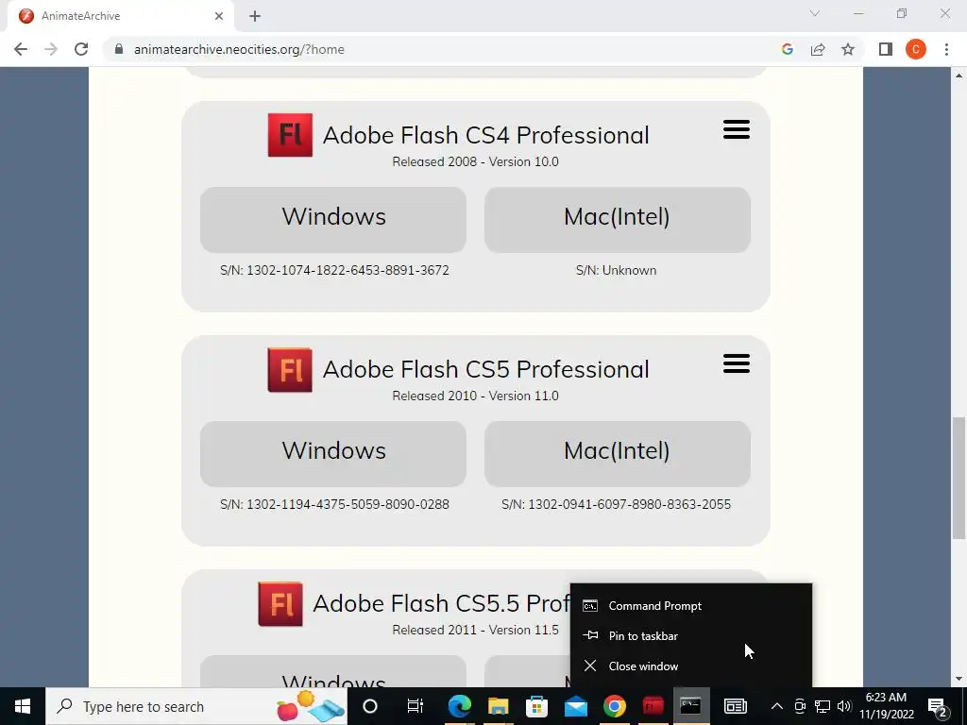Click the scrollbar up arrow

pos(959,76)
